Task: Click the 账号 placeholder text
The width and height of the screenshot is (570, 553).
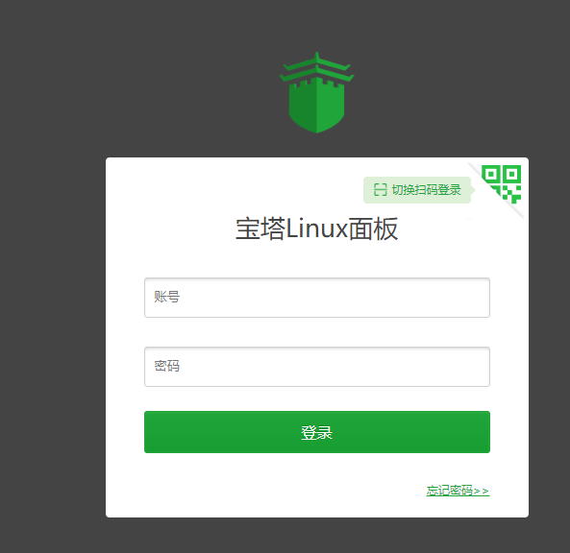Action: 167,297
